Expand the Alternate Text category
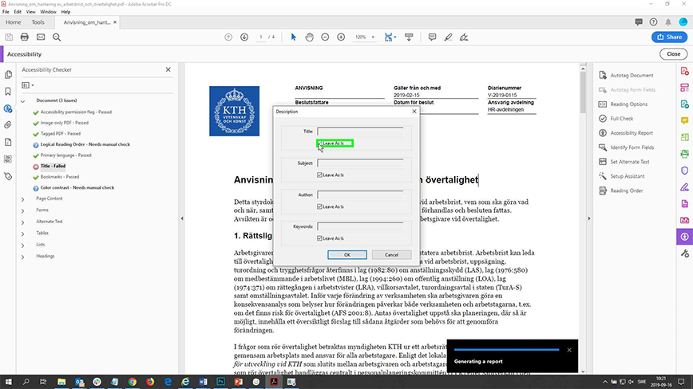Screen dimensions: 693x389 [x=22, y=221]
